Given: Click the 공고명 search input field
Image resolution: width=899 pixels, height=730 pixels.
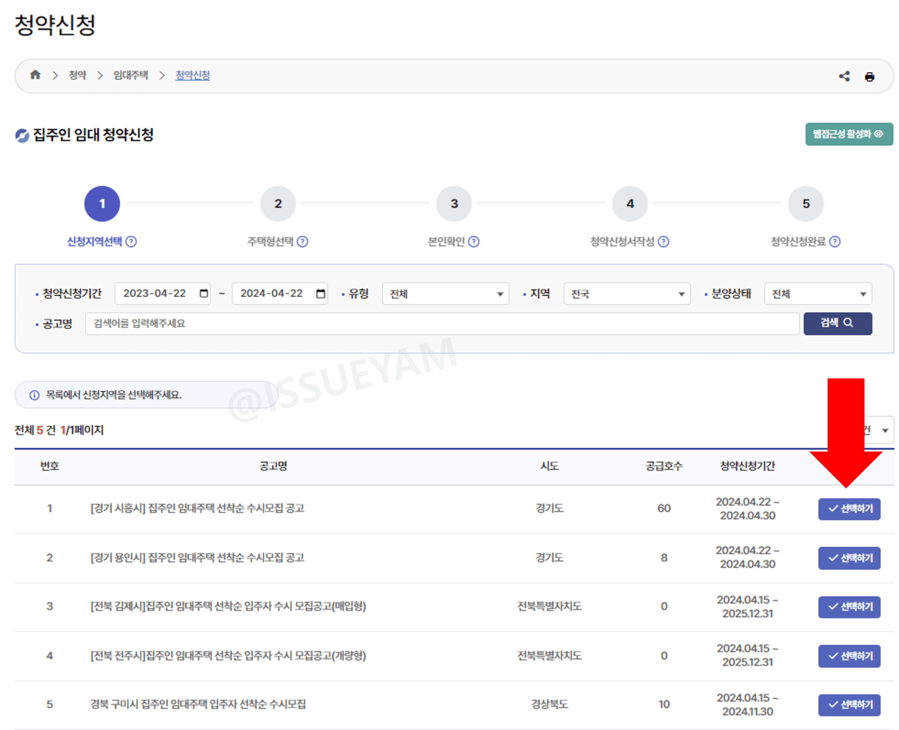Looking at the screenshot, I should coord(441,323).
